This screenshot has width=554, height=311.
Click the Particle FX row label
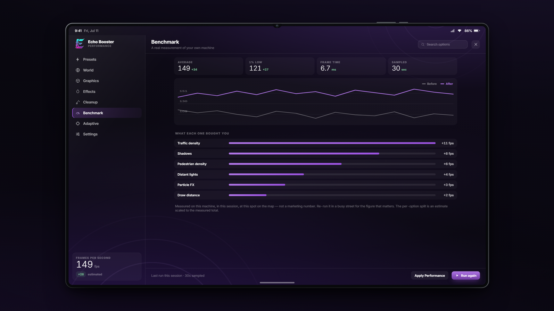[186, 185]
